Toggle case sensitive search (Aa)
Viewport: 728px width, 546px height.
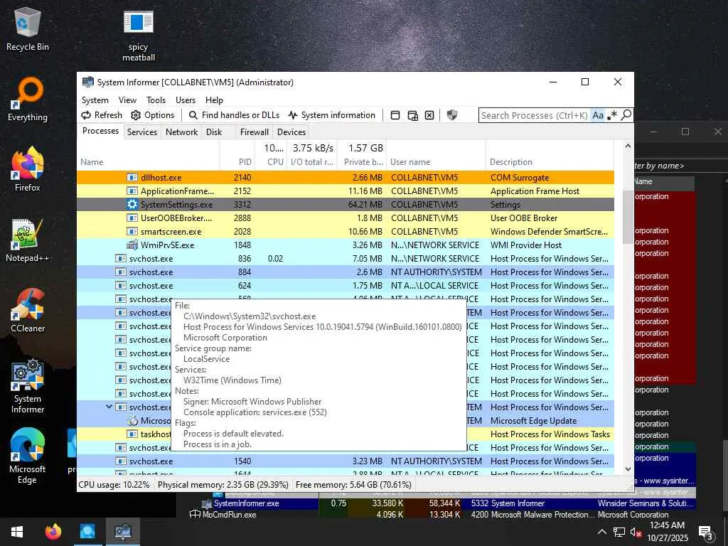598,115
